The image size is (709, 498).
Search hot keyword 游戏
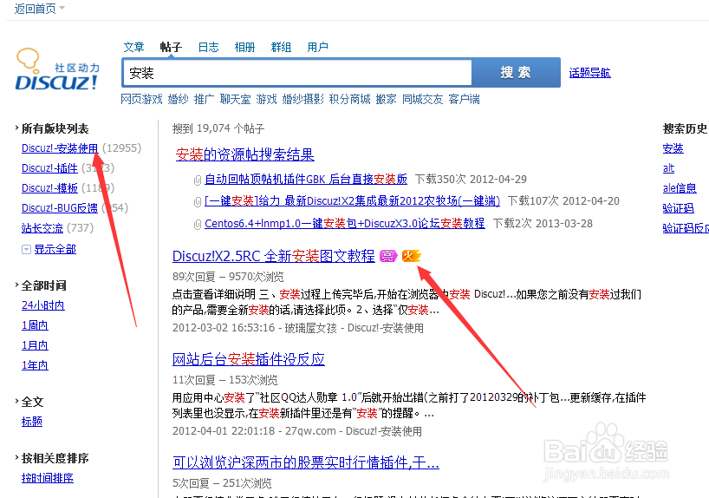[266, 99]
